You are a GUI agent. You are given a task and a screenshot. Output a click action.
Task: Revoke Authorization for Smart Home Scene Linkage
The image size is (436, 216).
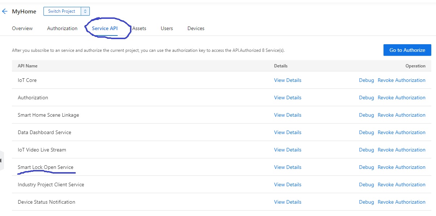point(401,115)
